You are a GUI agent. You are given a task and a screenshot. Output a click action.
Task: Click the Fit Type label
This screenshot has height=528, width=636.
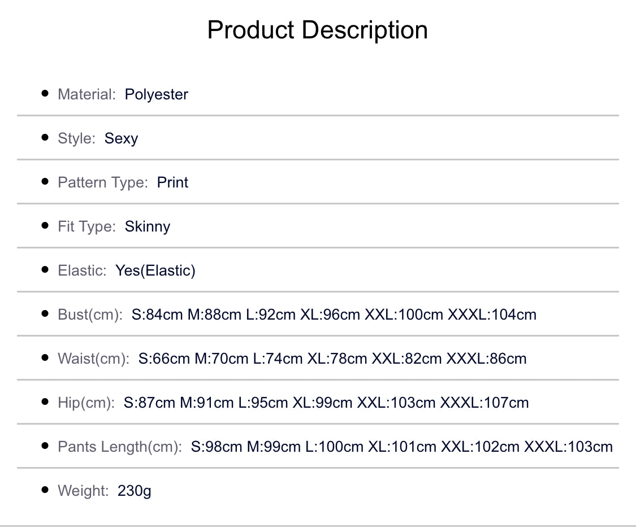click(x=86, y=226)
